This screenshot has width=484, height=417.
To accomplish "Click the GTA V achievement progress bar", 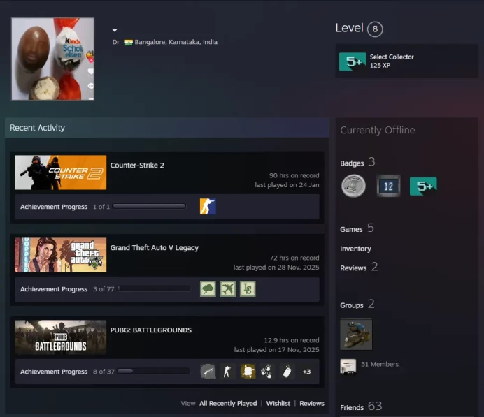I will point(154,288).
